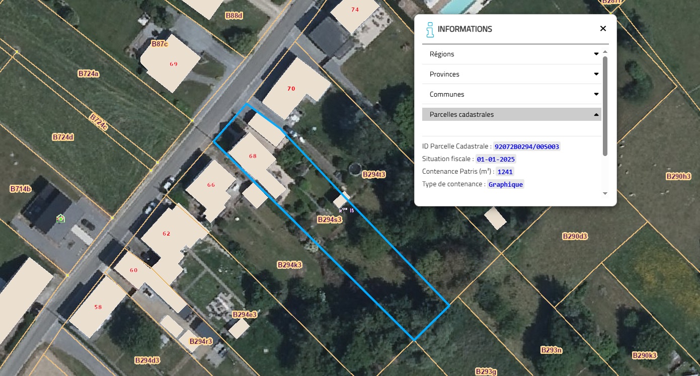Select building number 68 on map
The height and width of the screenshot is (376, 700).
point(253,156)
